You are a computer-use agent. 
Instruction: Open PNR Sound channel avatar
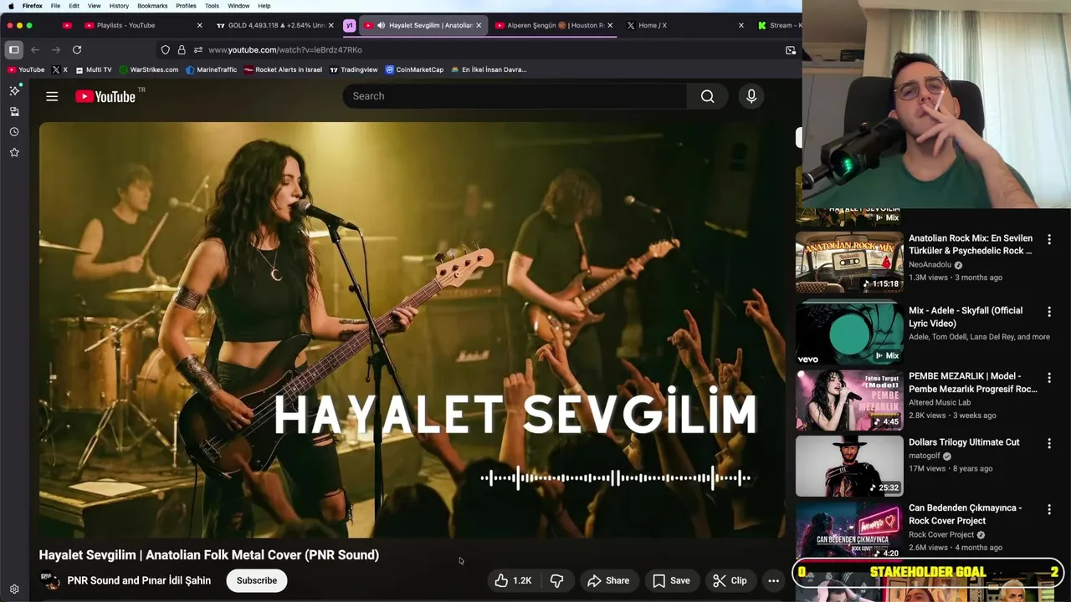click(x=49, y=580)
